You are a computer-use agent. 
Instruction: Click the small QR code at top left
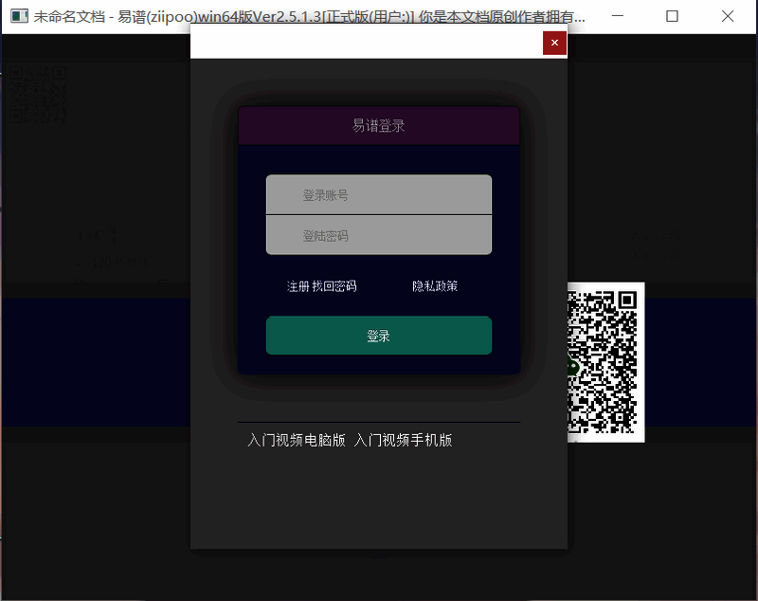pyautogui.click(x=36, y=95)
